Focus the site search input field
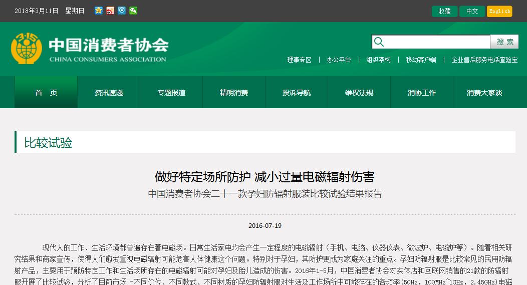Image resolution: width=527 pixels, height=285 pixels. pos(431,42)
